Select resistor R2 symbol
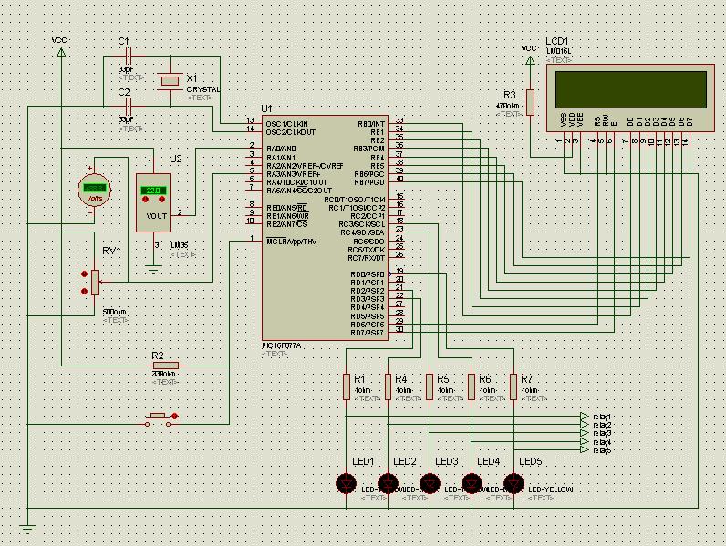 (165, 366)
